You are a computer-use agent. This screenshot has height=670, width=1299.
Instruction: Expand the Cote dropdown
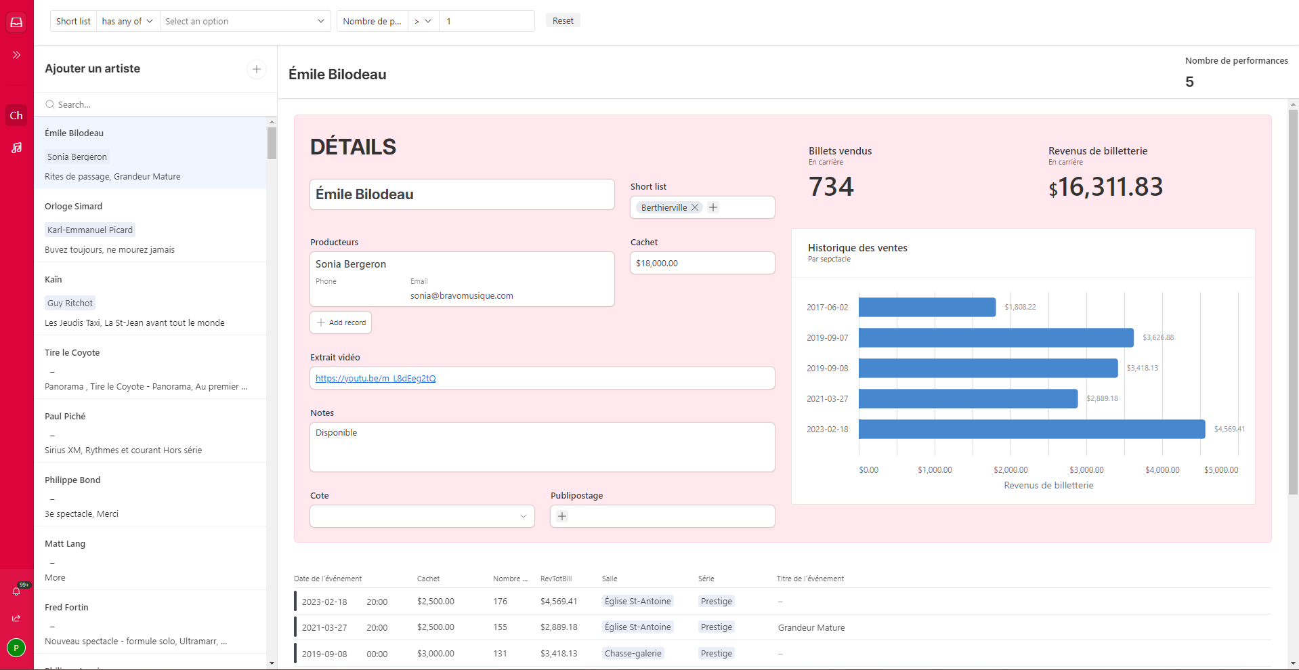pos(422,516)
